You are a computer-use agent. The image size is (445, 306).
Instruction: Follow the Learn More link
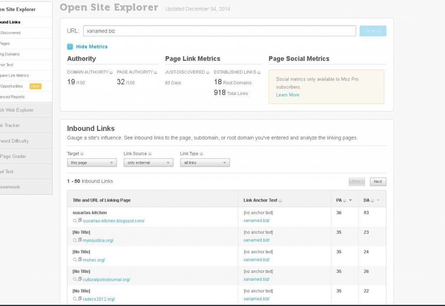287,95
